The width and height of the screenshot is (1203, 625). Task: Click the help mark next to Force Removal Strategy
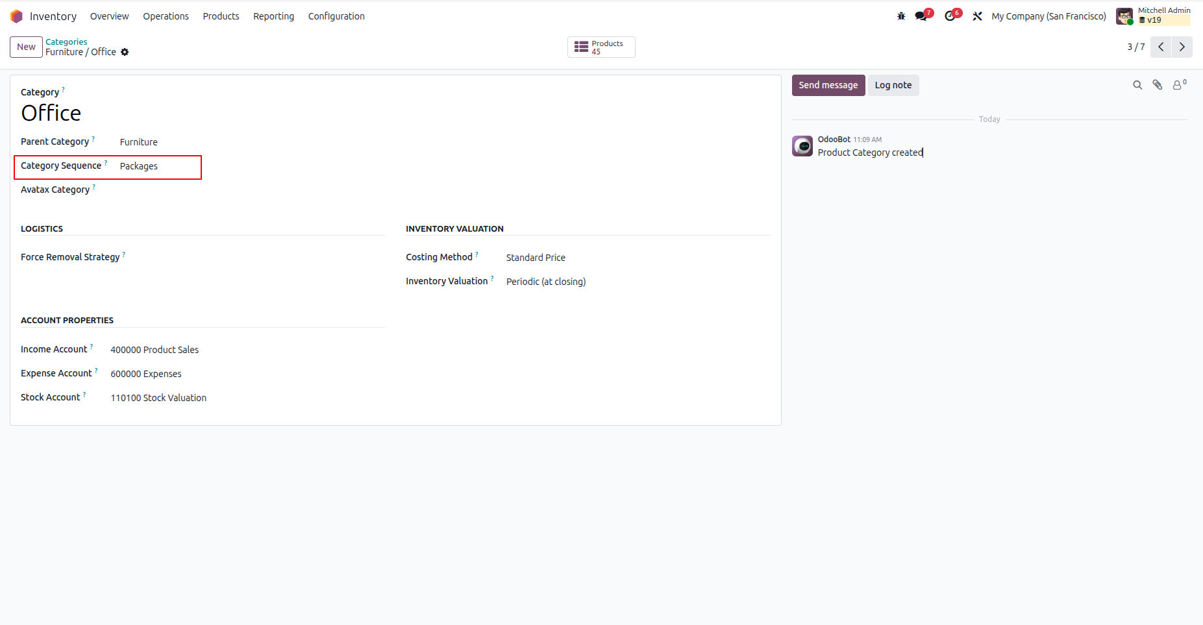pos(123,254)
